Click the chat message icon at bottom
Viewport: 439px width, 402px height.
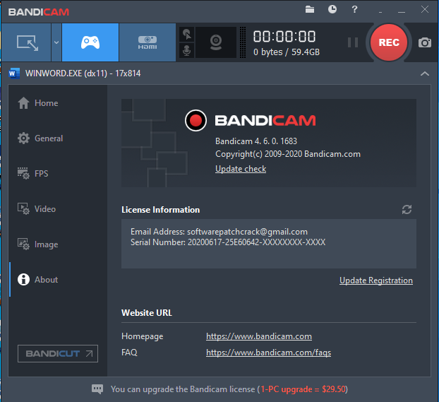97,389
